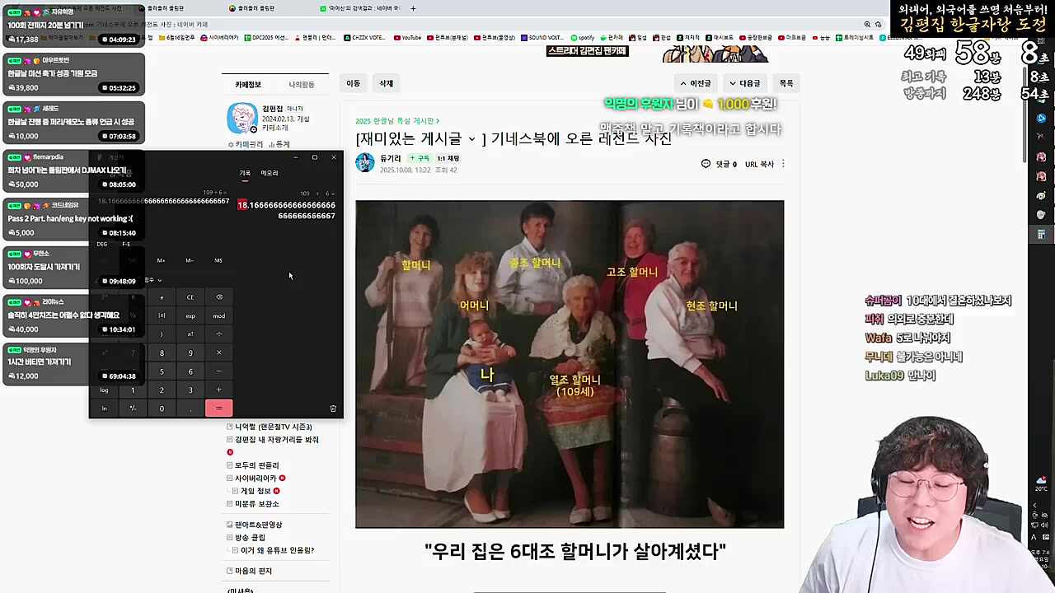This screenshot has height=593, width=1055.
Task: Switch to the 메모리 tab in calculator
Action: point(270,173)
